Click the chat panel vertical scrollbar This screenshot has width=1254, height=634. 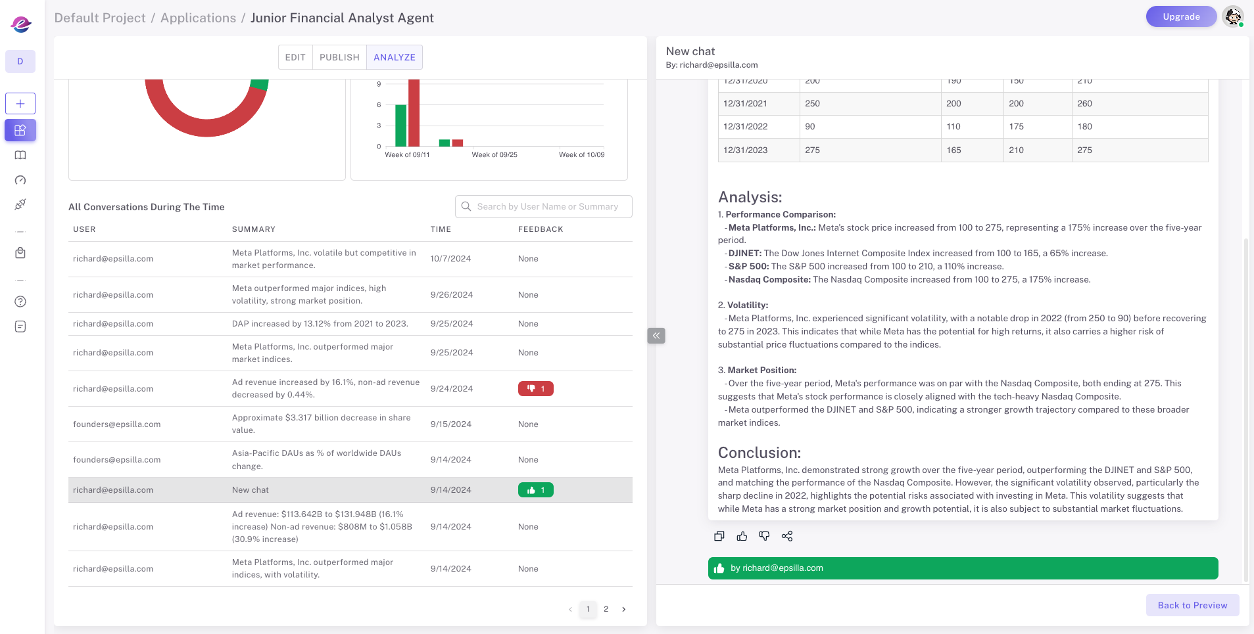coord(1245,407)
